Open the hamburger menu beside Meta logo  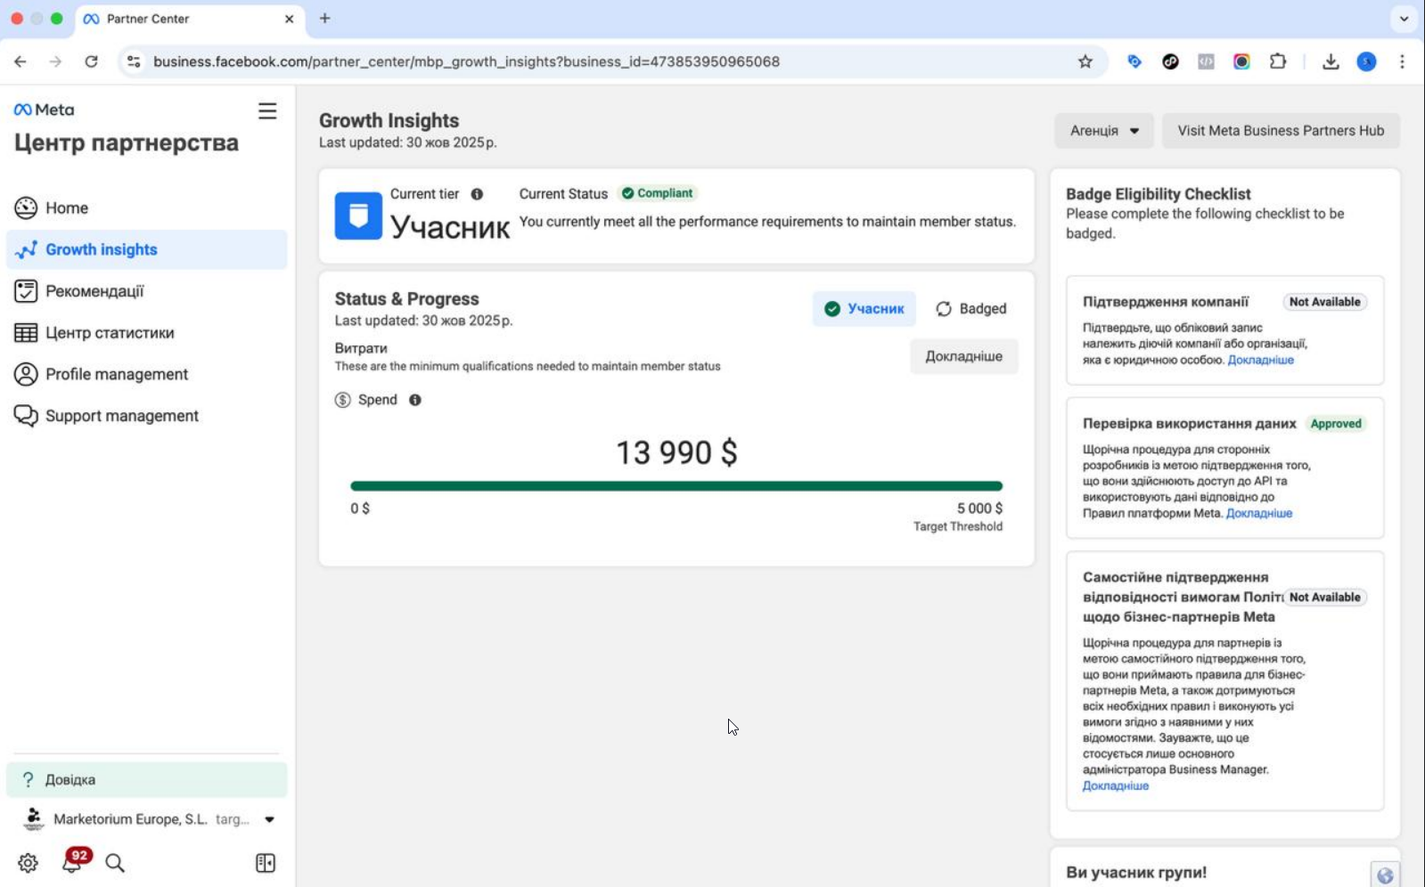(x=267, y=111)
